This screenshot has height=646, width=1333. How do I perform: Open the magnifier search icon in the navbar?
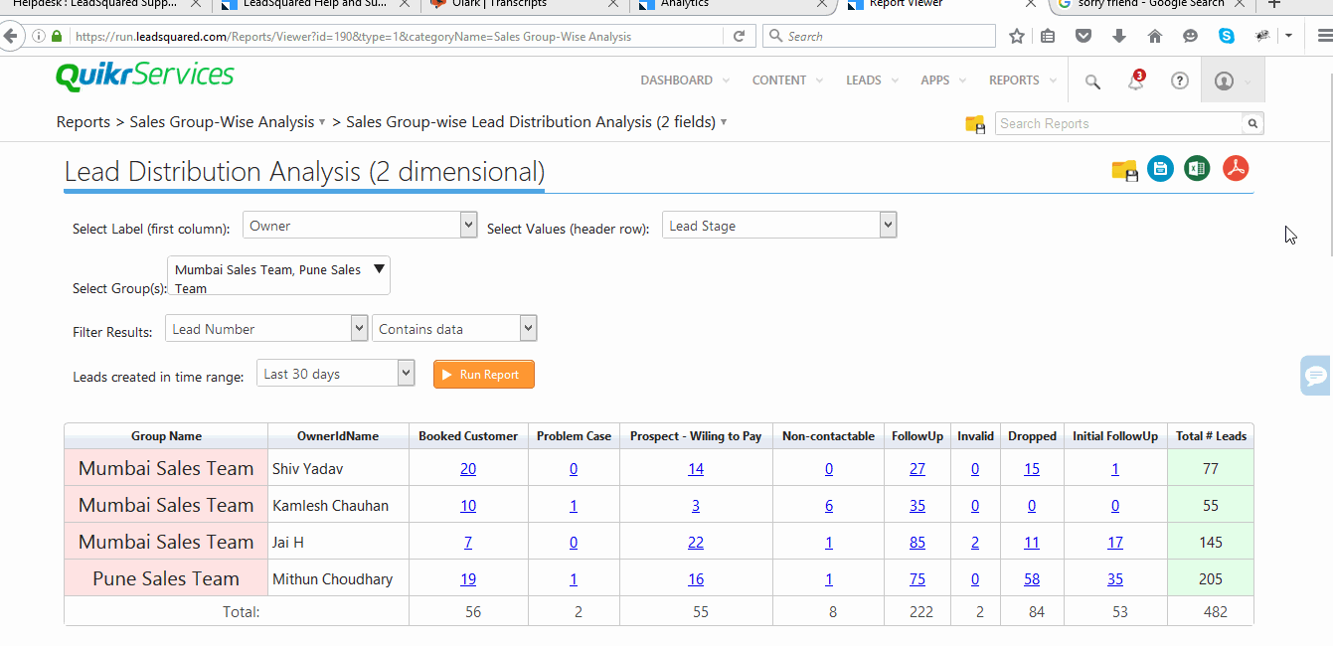1091,81
